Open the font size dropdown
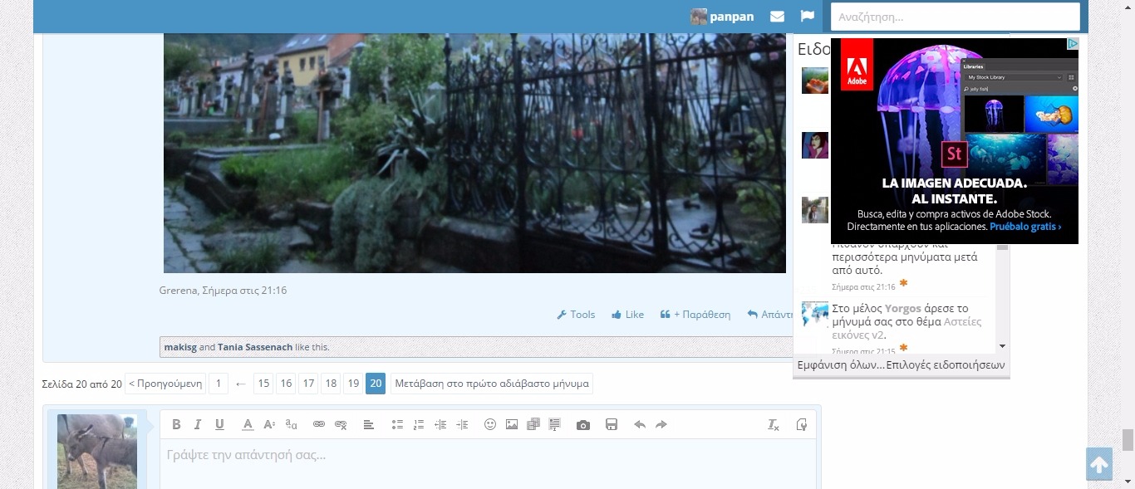The height and width of the screenshot is (489, 1135). click(269, 424)
